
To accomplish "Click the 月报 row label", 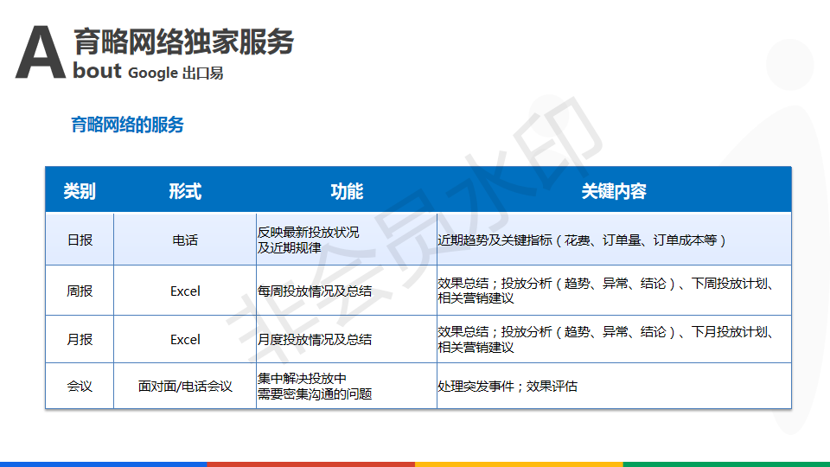I will (x=80, y=339).
